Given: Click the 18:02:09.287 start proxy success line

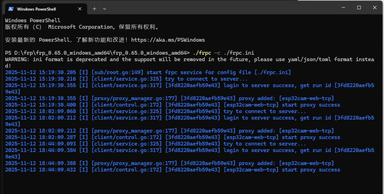Looking at the screenshot, I should pos(172,137).
